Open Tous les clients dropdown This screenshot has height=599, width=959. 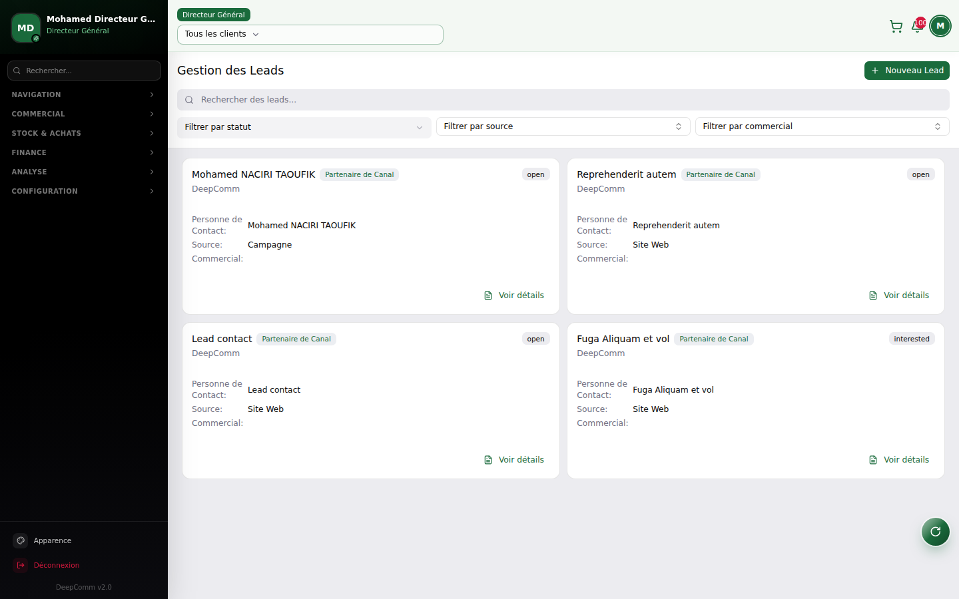tap(310, 35)
